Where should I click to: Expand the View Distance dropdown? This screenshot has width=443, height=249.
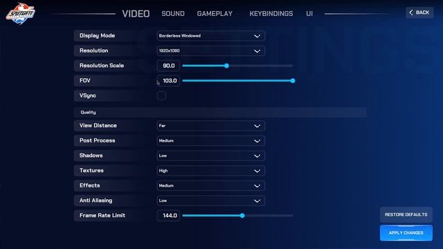(x=210, y=126)
